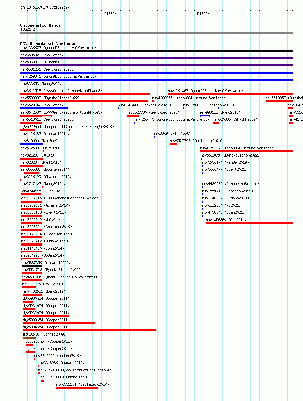Viewport: 303px width, 401px height.
Task: Click nsv4254180 gnomADStructuralVariants label
Action: pos(76,370)
